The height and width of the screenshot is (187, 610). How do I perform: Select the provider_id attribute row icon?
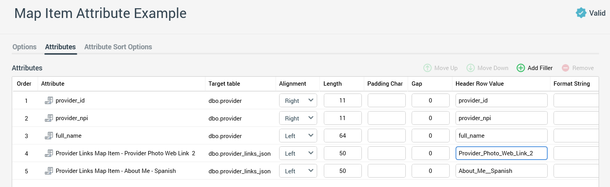coord(49,101)
